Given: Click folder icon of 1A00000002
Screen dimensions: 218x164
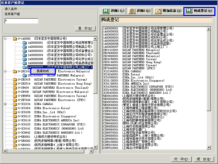Looking at the screenshot, I should coord(24,47).
